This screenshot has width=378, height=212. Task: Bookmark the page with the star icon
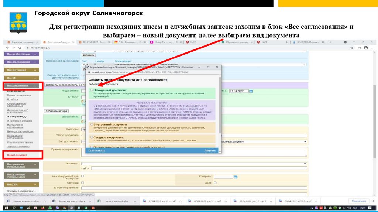tap(352, 48)
